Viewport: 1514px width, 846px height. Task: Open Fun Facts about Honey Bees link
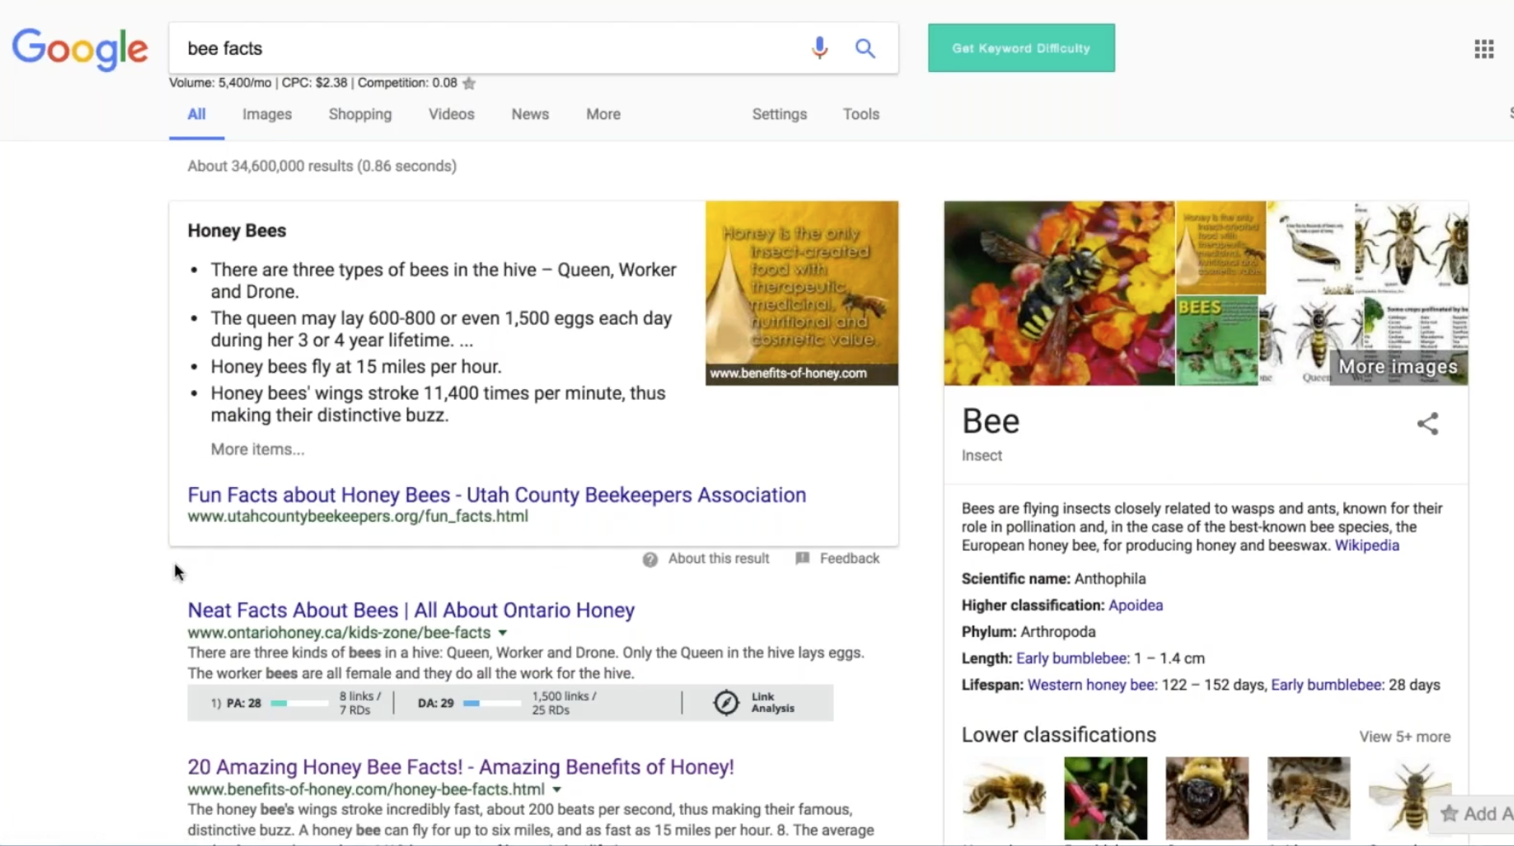497,495
